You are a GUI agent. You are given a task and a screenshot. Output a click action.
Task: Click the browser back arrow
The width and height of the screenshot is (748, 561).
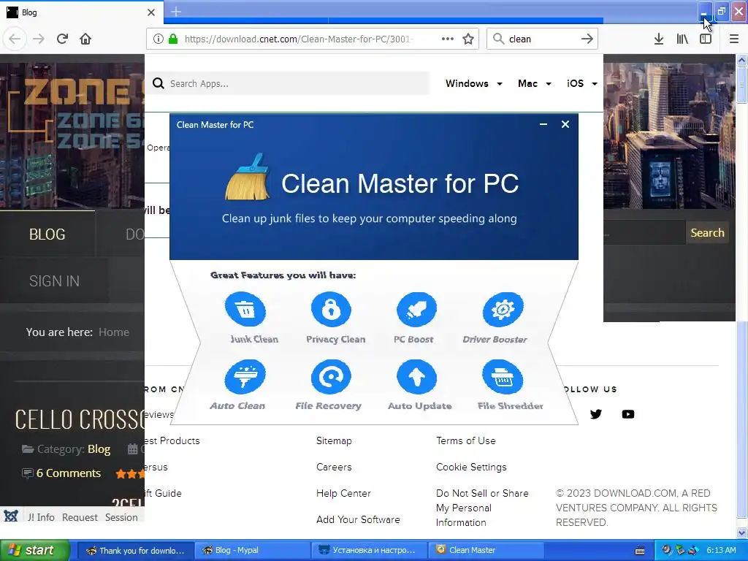point(15,39)
